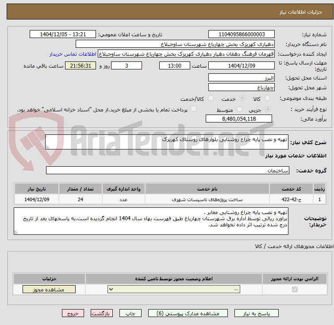Click the table need date cell 1404/12/09

pyautogui.click(x=37, y=199)
